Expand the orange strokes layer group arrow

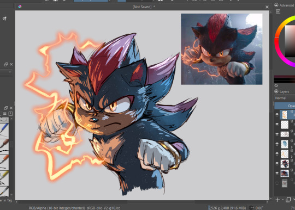(292, 157)
